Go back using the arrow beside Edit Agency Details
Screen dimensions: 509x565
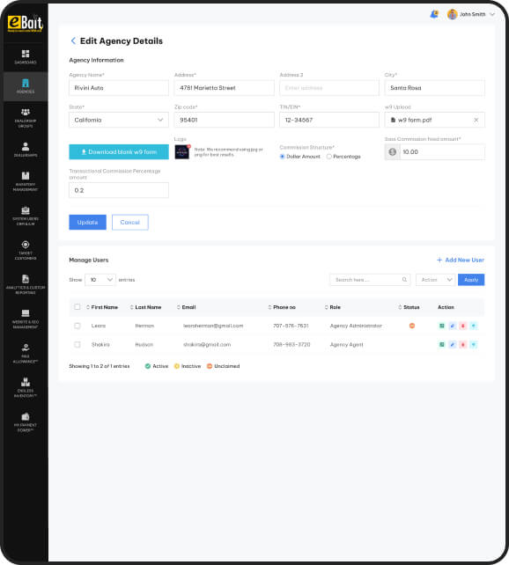click(x=73, y=40)
